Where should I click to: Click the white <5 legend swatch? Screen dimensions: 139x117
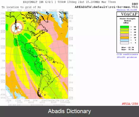coord(125,43)
